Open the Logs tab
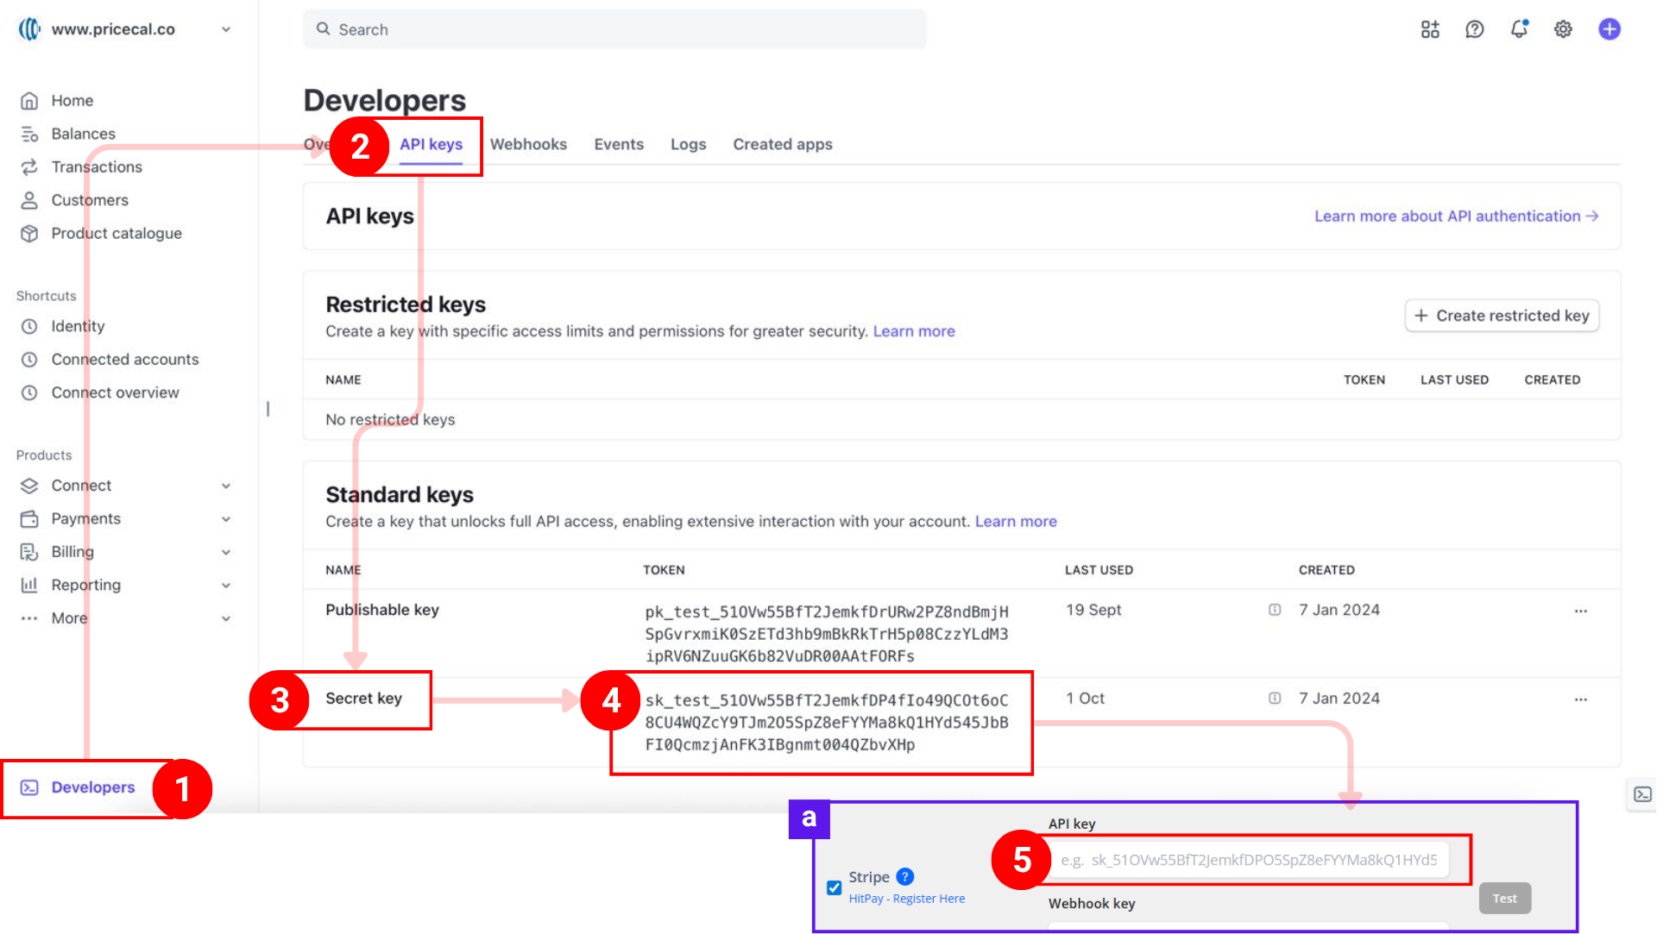Screen dimensions: 1657x934 click(x=688, y=144)
